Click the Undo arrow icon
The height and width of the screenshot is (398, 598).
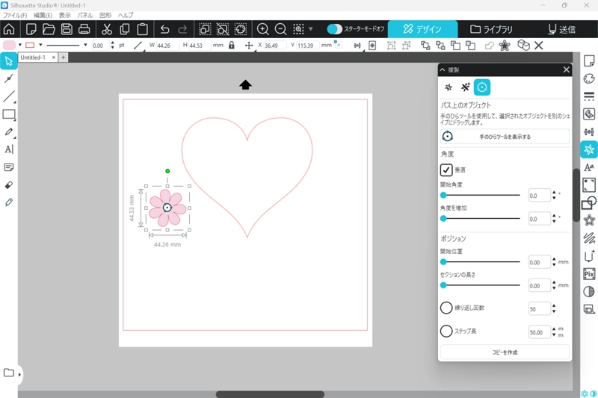pos(165,29)
